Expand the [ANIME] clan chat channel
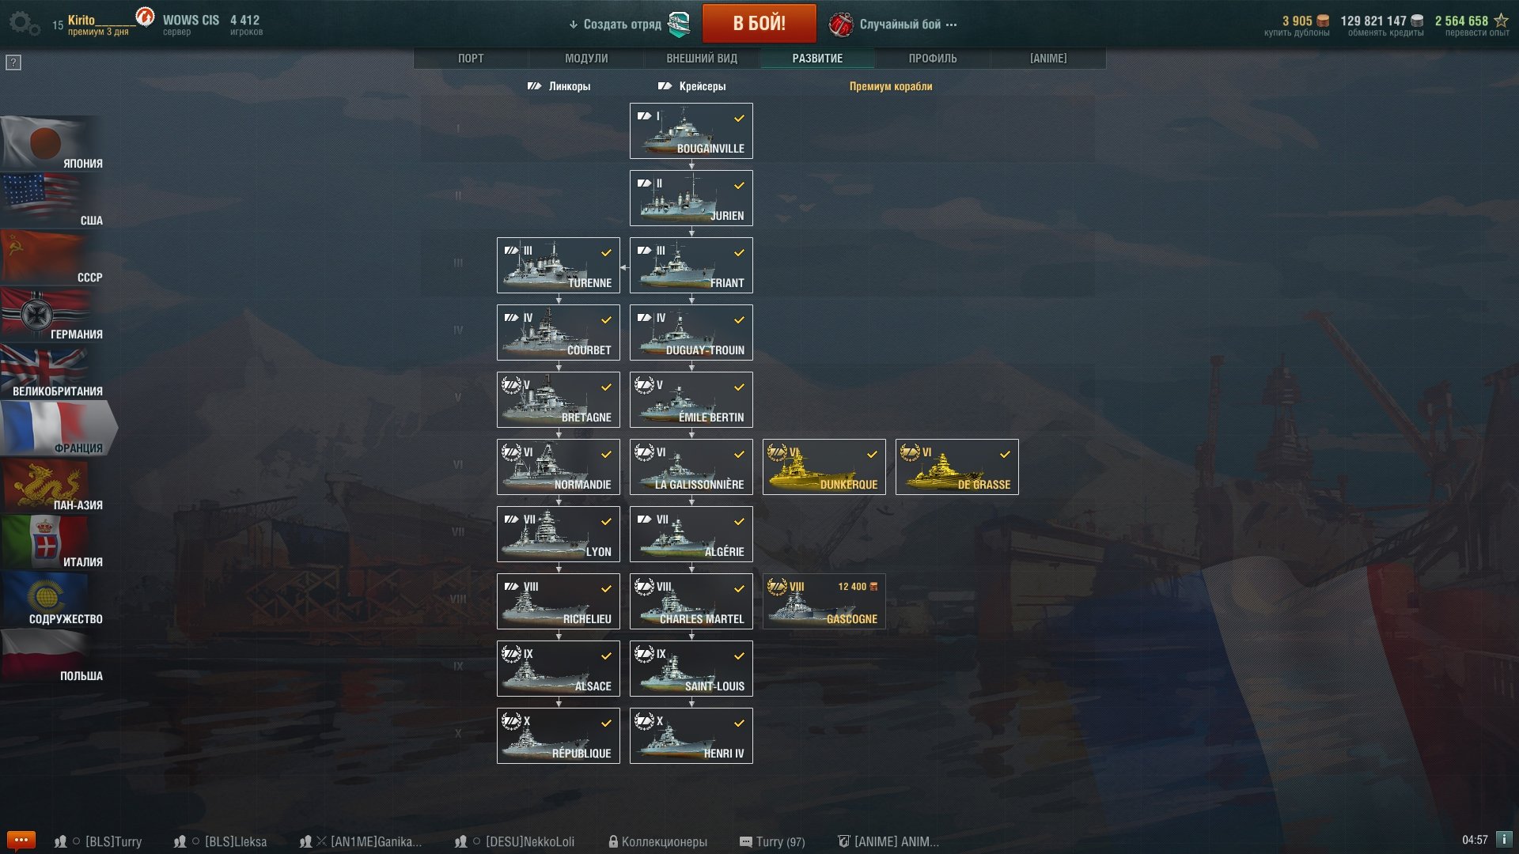 [x=888, y=841]
